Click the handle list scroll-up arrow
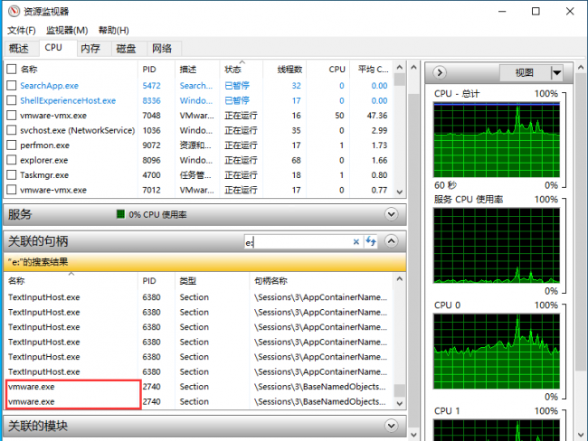This screenshot has width=588, height=441. [399, 279]
